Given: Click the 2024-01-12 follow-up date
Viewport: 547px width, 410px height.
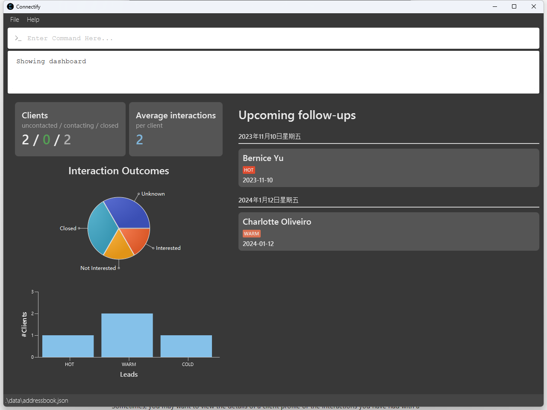Looking at the screenshot, I should pos(258,244).
